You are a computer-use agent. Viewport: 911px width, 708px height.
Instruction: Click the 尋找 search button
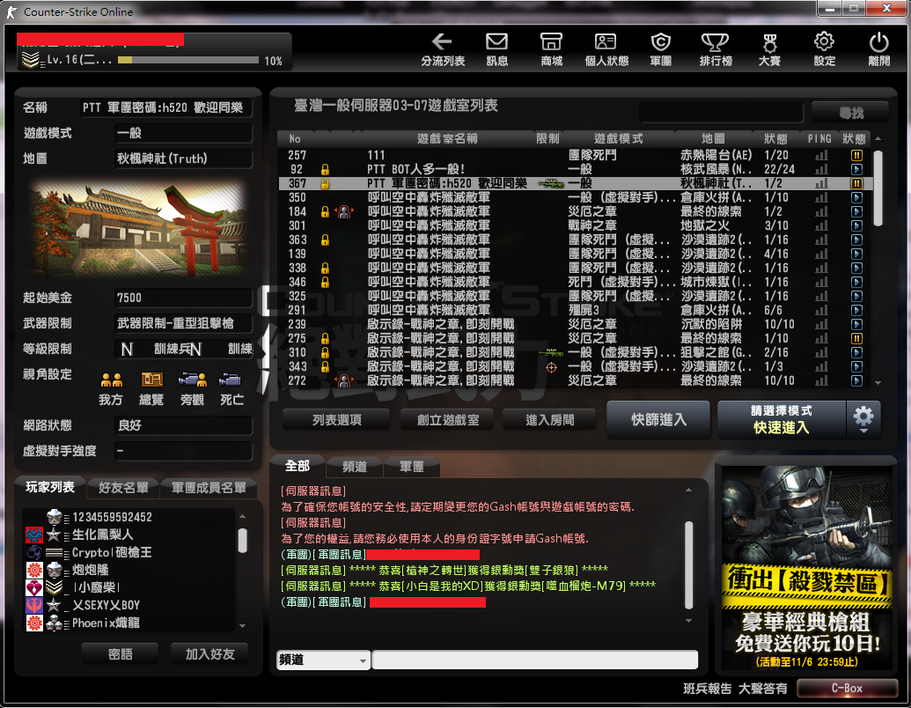850,113
